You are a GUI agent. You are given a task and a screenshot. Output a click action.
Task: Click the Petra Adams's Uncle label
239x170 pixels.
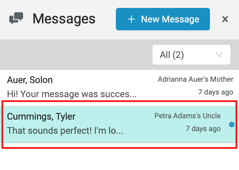(188, 116)
